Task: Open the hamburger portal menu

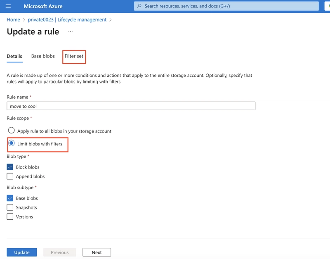Action: point(8,6)
